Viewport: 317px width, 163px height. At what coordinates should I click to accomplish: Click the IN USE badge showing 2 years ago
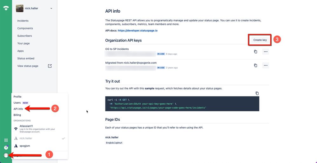(x=161, y=68)
